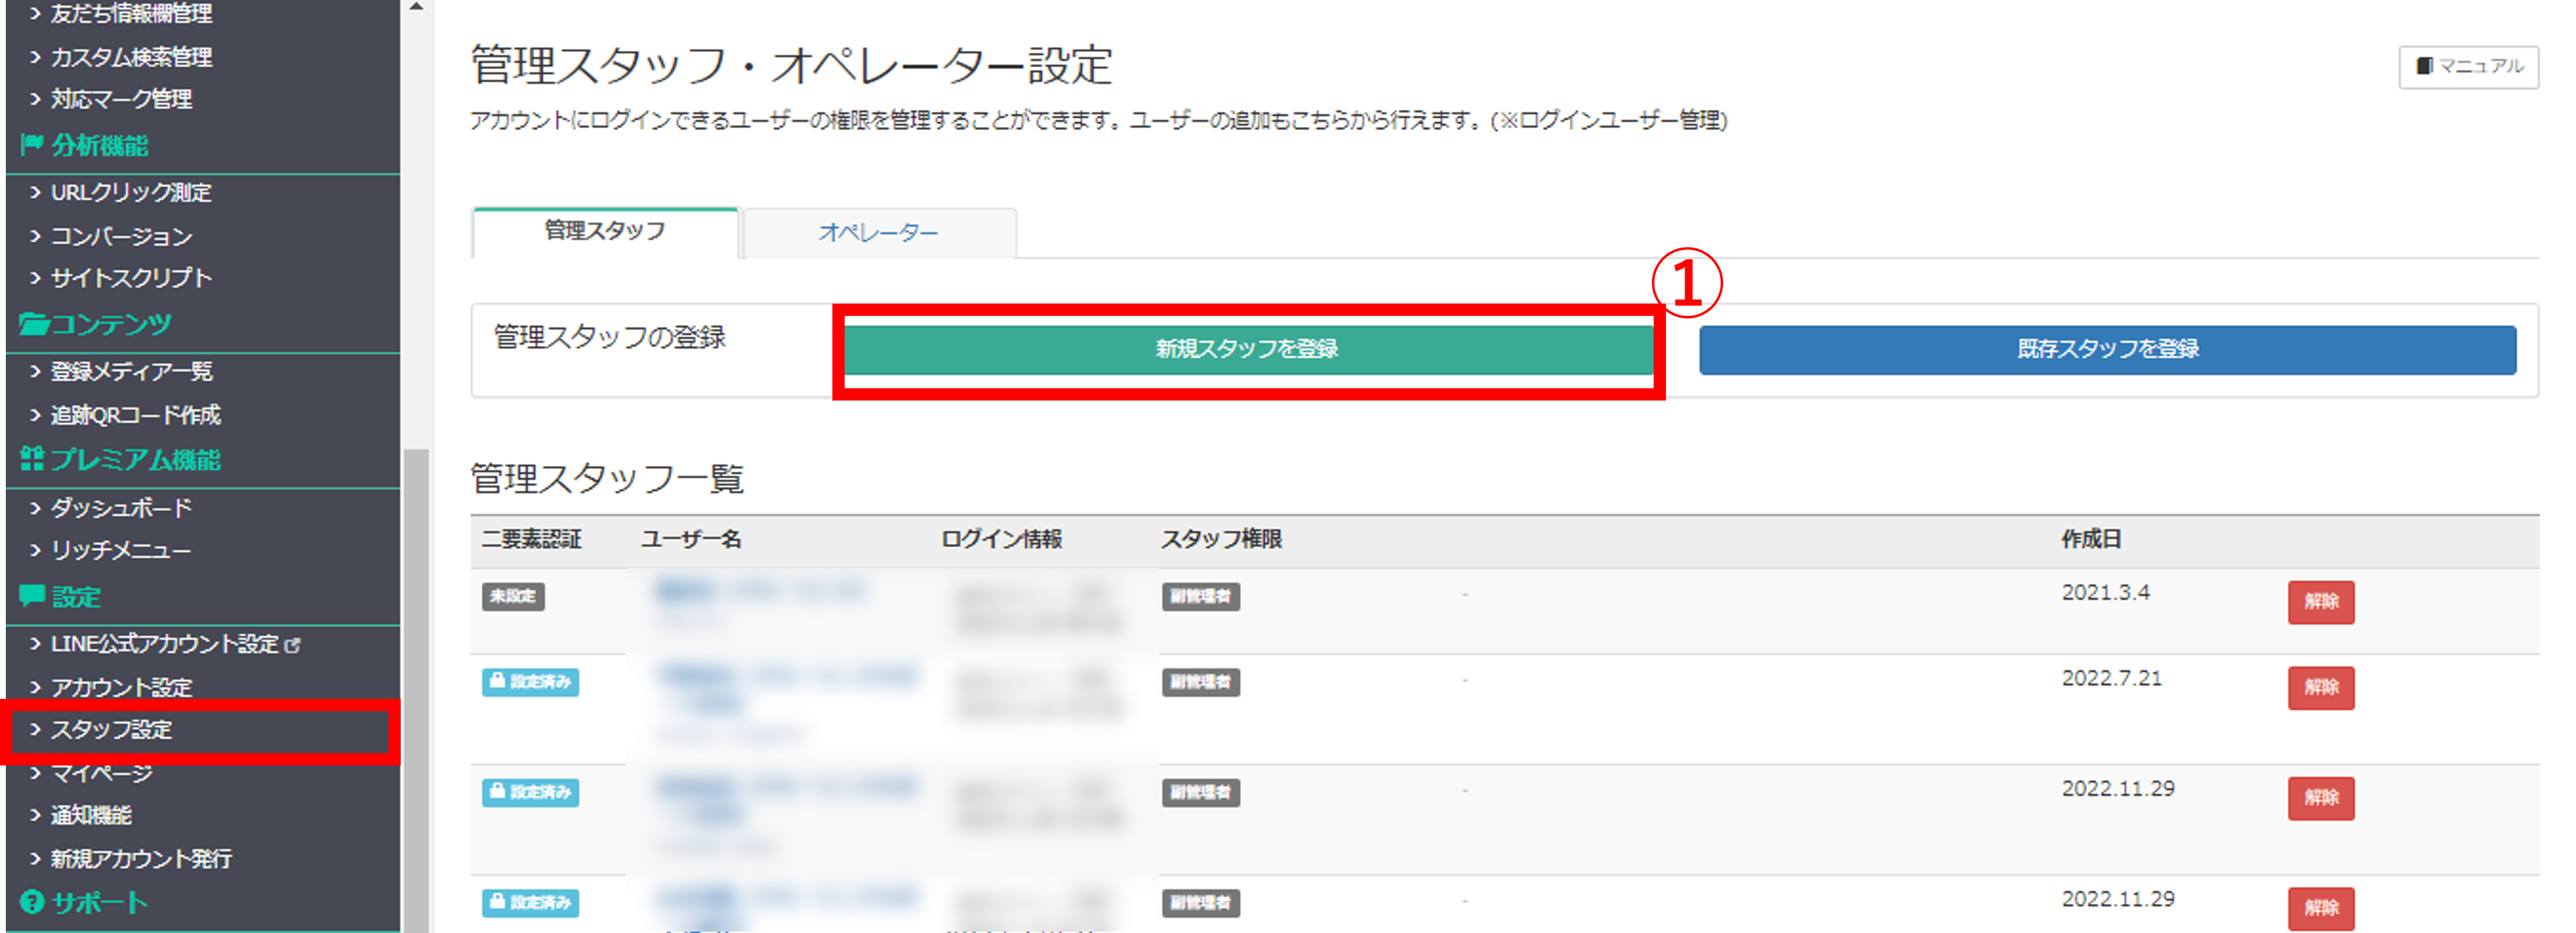This screenshot has height=933, width=2576.
Task: Click the 新規スタッフを登録 button
Action: point(1247,349)
